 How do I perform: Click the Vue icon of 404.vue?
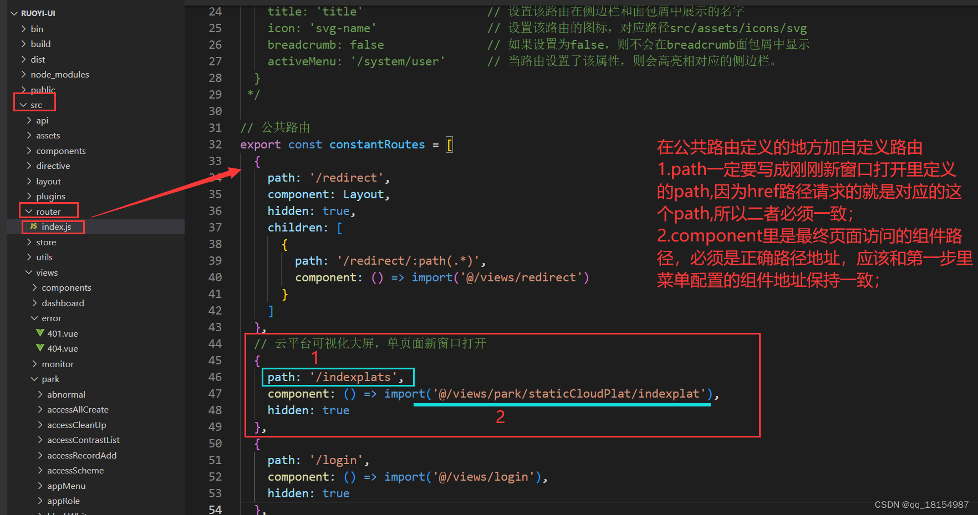pyautogui.click(x=40, y=348)
